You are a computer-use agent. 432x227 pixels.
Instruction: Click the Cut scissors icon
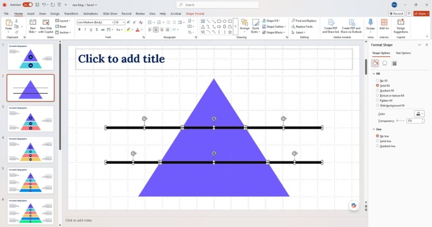16,21
